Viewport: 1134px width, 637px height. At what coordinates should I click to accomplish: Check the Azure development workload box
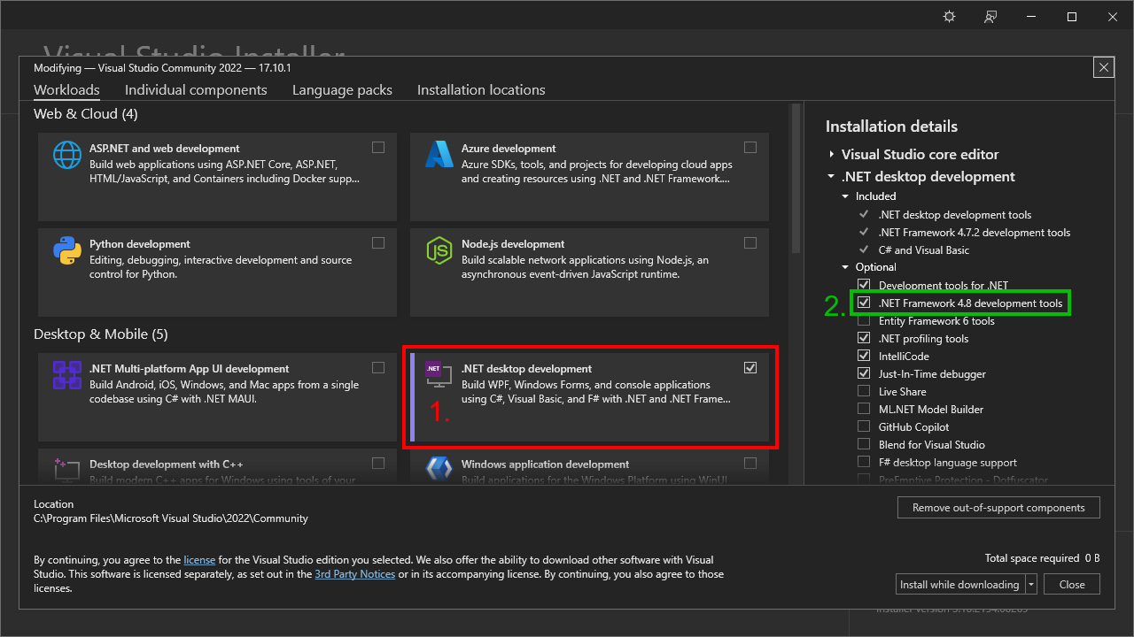[x=750, y=147]
